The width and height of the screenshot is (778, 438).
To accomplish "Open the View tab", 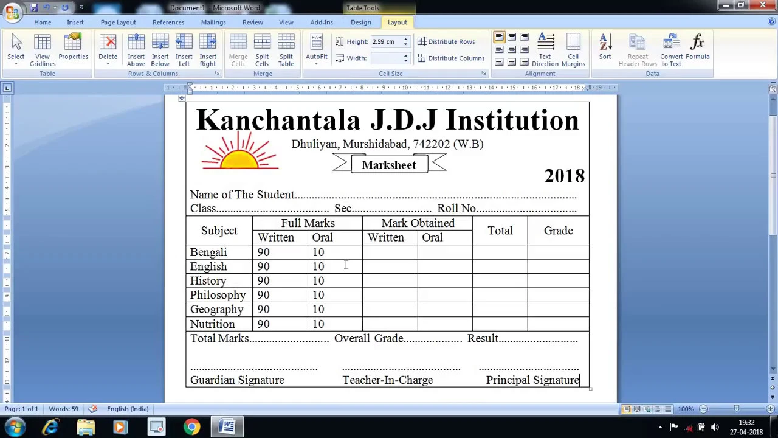I will [286, 22].
